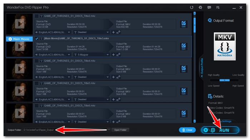This screenshot has height=140, width=250.
Task: Open audio track dropdown for Title4.mkv
Action: coord(69,77)
